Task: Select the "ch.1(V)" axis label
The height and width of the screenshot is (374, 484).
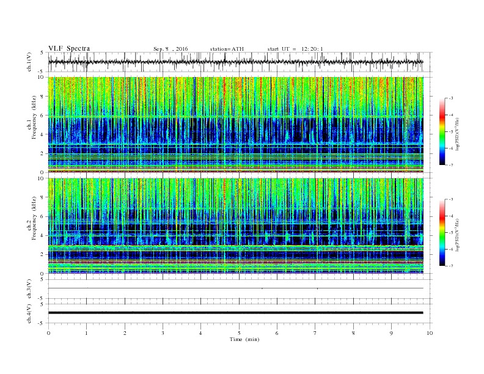Action: [x=29, y=62]
